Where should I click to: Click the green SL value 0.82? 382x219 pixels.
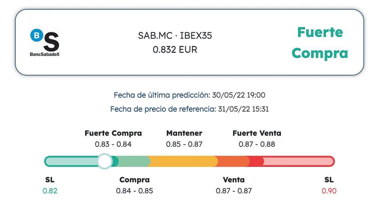[x=50, y=191]
